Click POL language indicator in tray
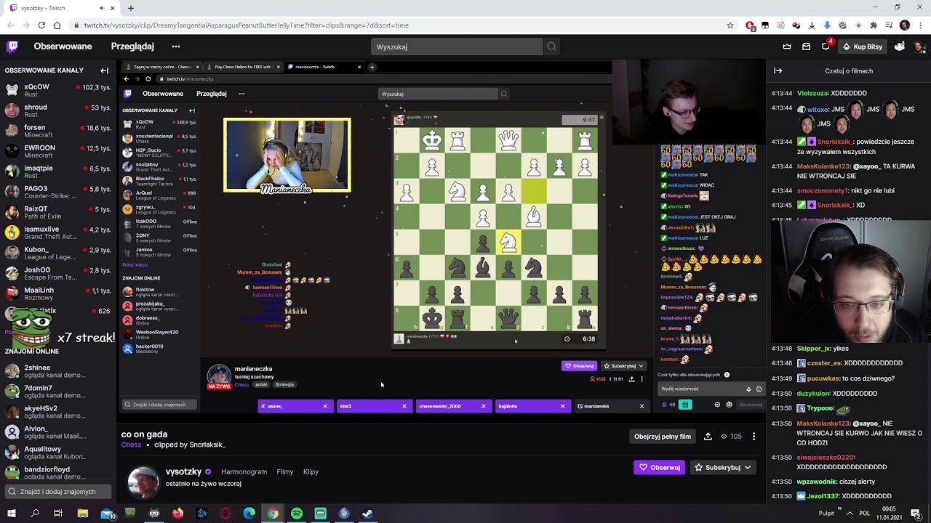Image resolution: width=931 pixels, height=523 pixels. [864, 514]
